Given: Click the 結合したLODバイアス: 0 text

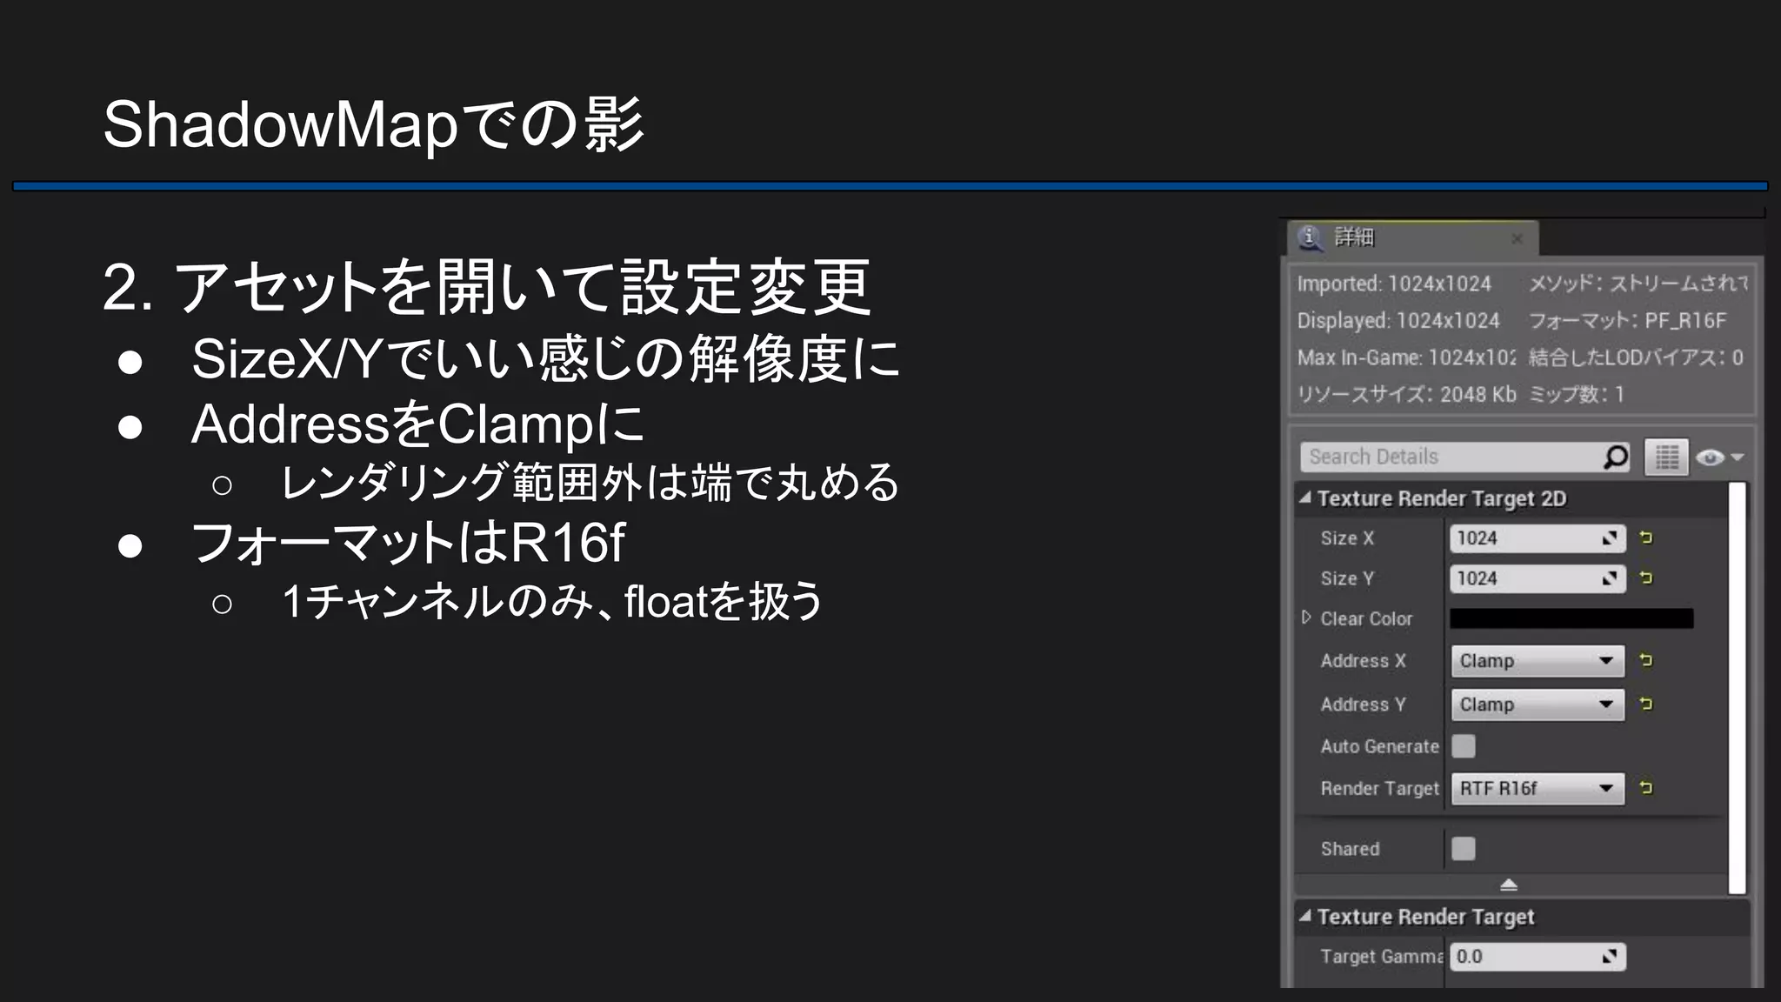Looking at the screenshot, I should tap(1636, 357).
